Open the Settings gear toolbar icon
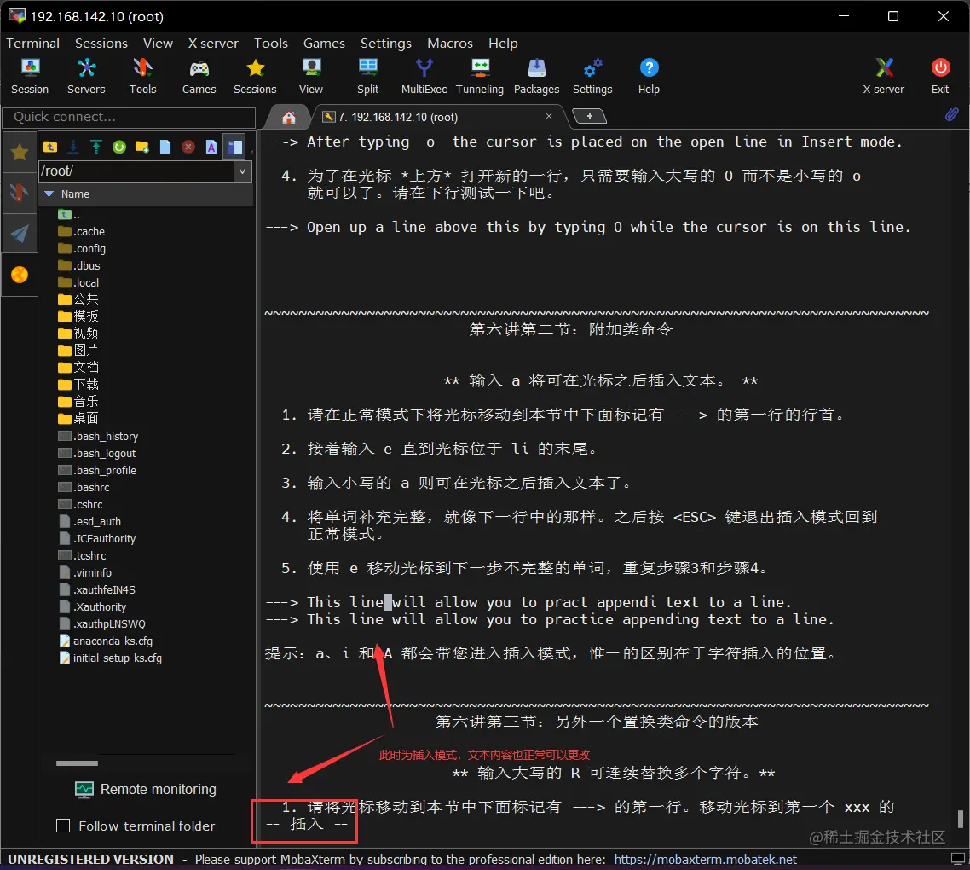This screenshot has height=870, width=970. pyautogui.click(x=592, y=76)
